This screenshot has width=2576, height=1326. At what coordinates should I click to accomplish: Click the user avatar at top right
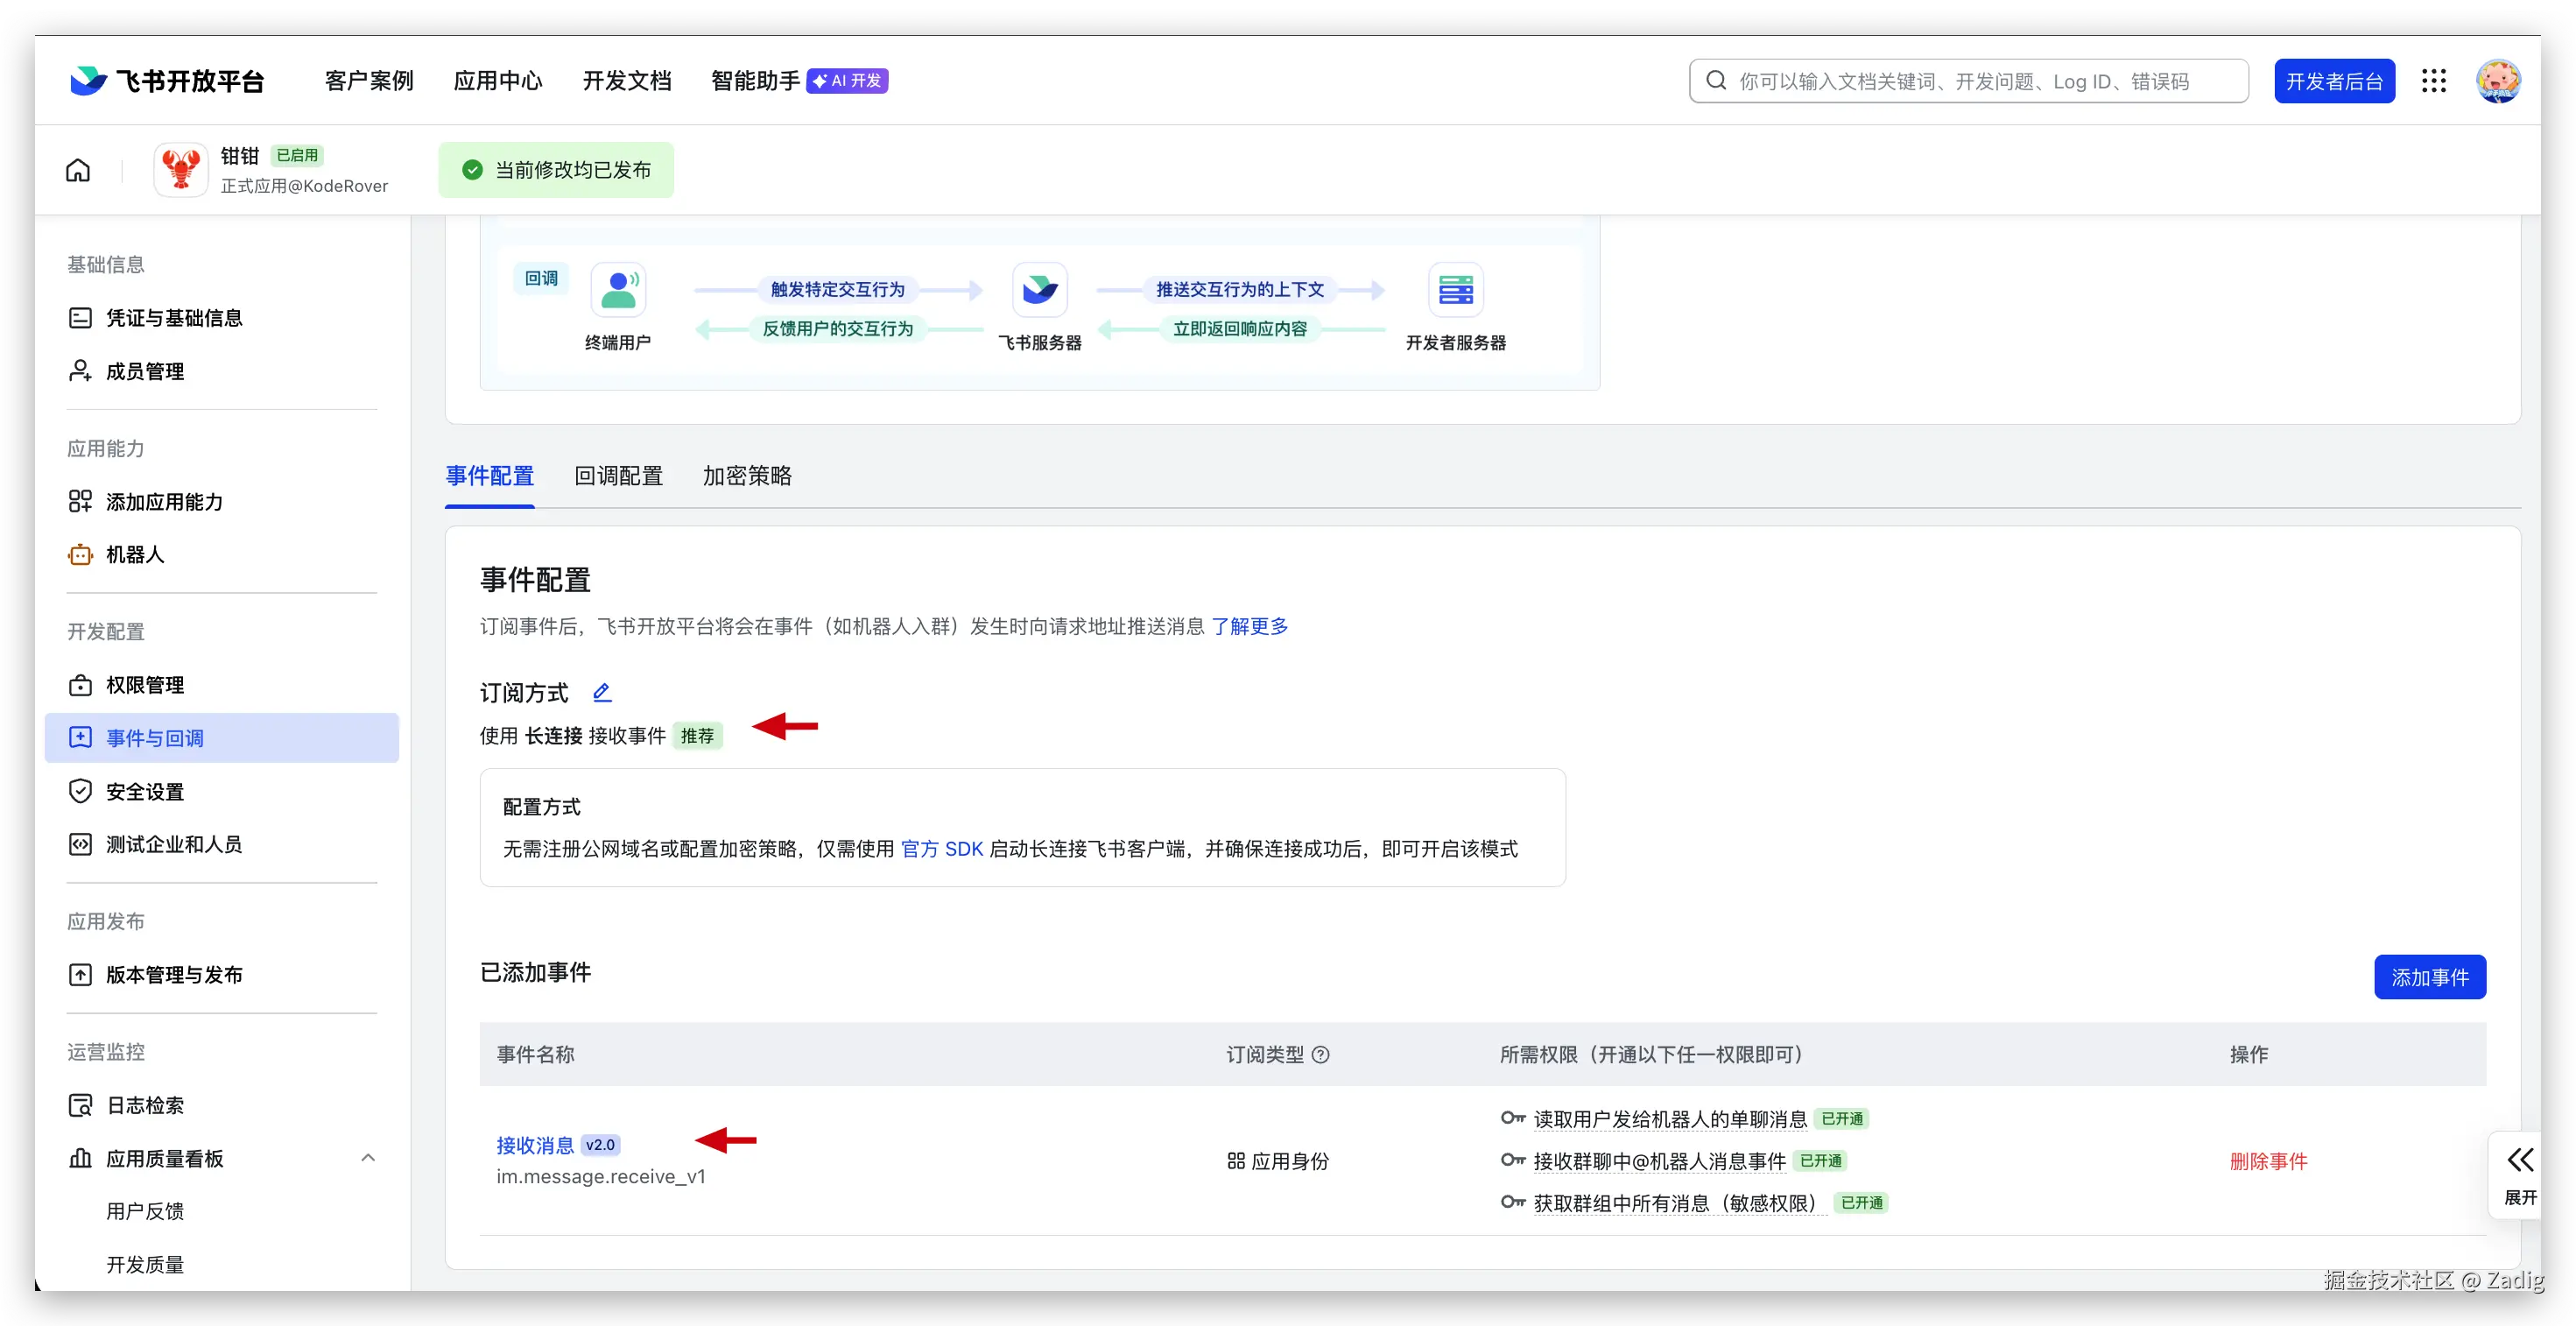[2497, 81]
